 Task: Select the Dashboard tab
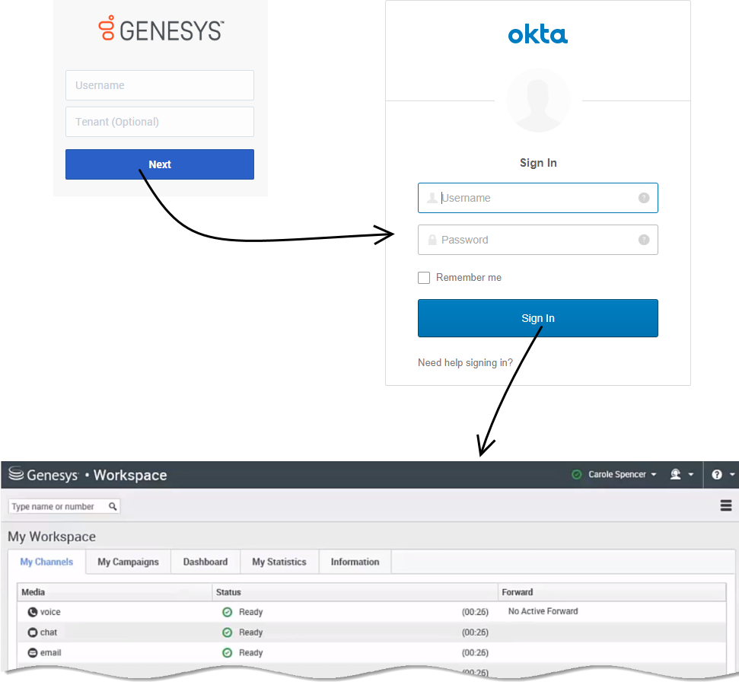click(x=205, y=562)
